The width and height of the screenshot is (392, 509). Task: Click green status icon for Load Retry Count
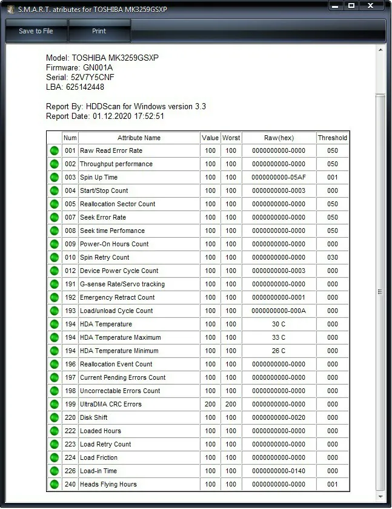(55, 444)
